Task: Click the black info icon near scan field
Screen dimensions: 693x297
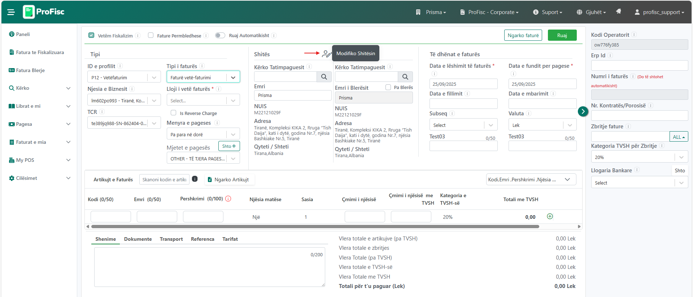Action: [x=195, y=179]
